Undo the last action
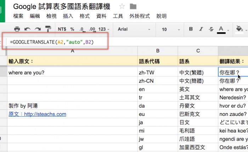This screenshot has height=152, width=248. coord(27,29)
